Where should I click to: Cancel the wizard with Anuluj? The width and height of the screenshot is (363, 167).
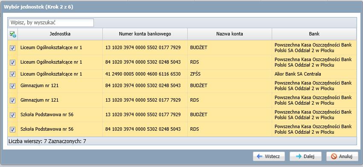point(342,156)
